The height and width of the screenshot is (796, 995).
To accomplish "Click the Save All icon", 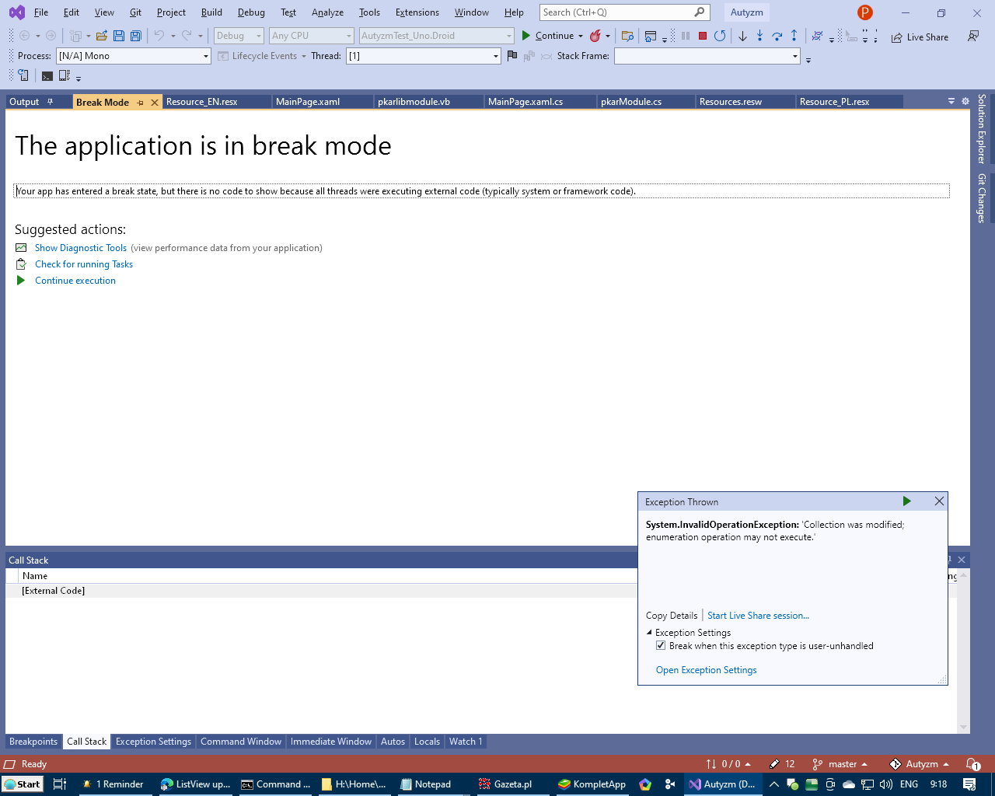I will pyautogui.click(x=135, y=36).
